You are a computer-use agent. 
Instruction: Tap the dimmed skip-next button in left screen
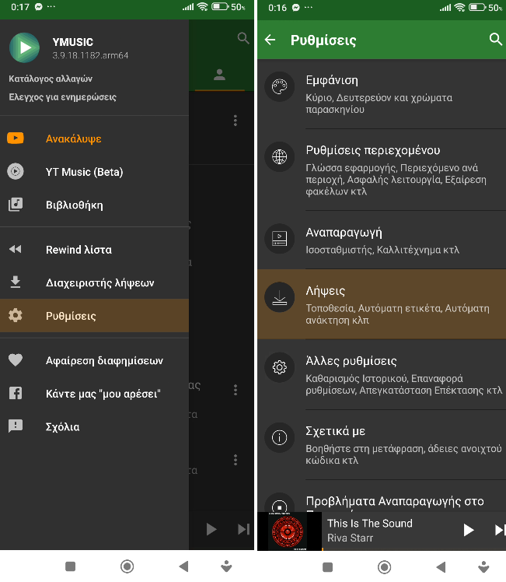pos(243,529)
